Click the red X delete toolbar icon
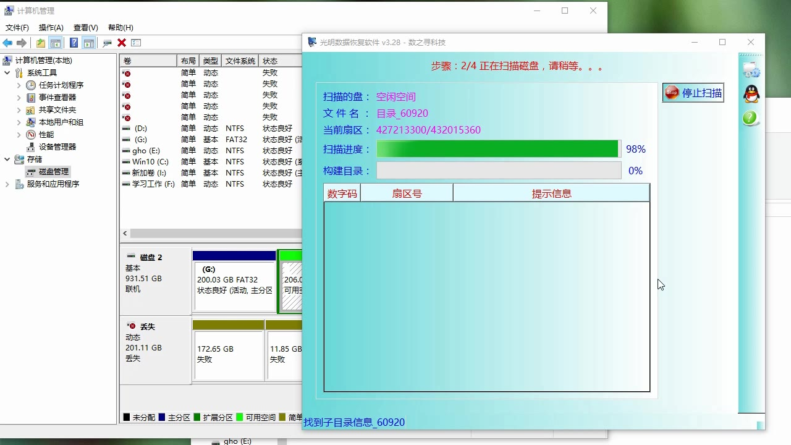Viewport: 791px width, 445px height. tap(122, 43)
